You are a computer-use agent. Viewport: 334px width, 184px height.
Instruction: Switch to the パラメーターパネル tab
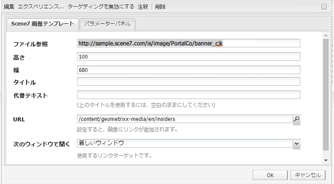(107, 24)
